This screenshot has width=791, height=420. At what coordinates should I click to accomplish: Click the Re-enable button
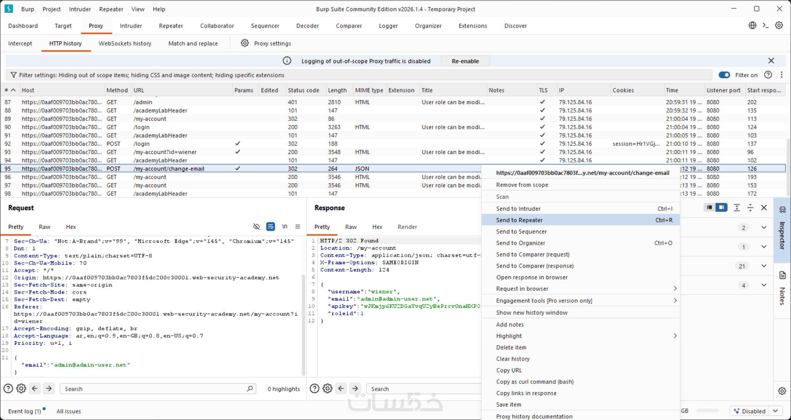(x=465, y=61)
